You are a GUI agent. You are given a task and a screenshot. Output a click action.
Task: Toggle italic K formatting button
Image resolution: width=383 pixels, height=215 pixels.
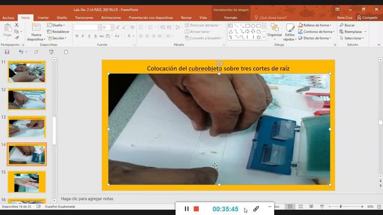coord(83,36)
